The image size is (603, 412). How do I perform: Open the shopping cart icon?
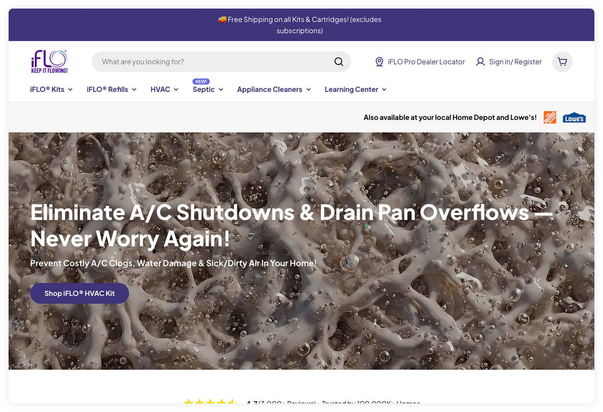tap(562, 61)
